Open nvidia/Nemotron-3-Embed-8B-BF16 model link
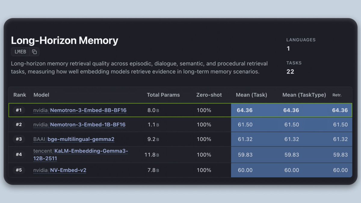 [x=80, y=110]
